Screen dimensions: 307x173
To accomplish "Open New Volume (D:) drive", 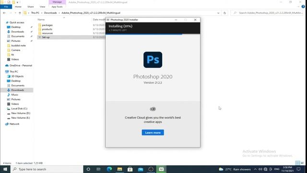I will click(x=21, y=113).
